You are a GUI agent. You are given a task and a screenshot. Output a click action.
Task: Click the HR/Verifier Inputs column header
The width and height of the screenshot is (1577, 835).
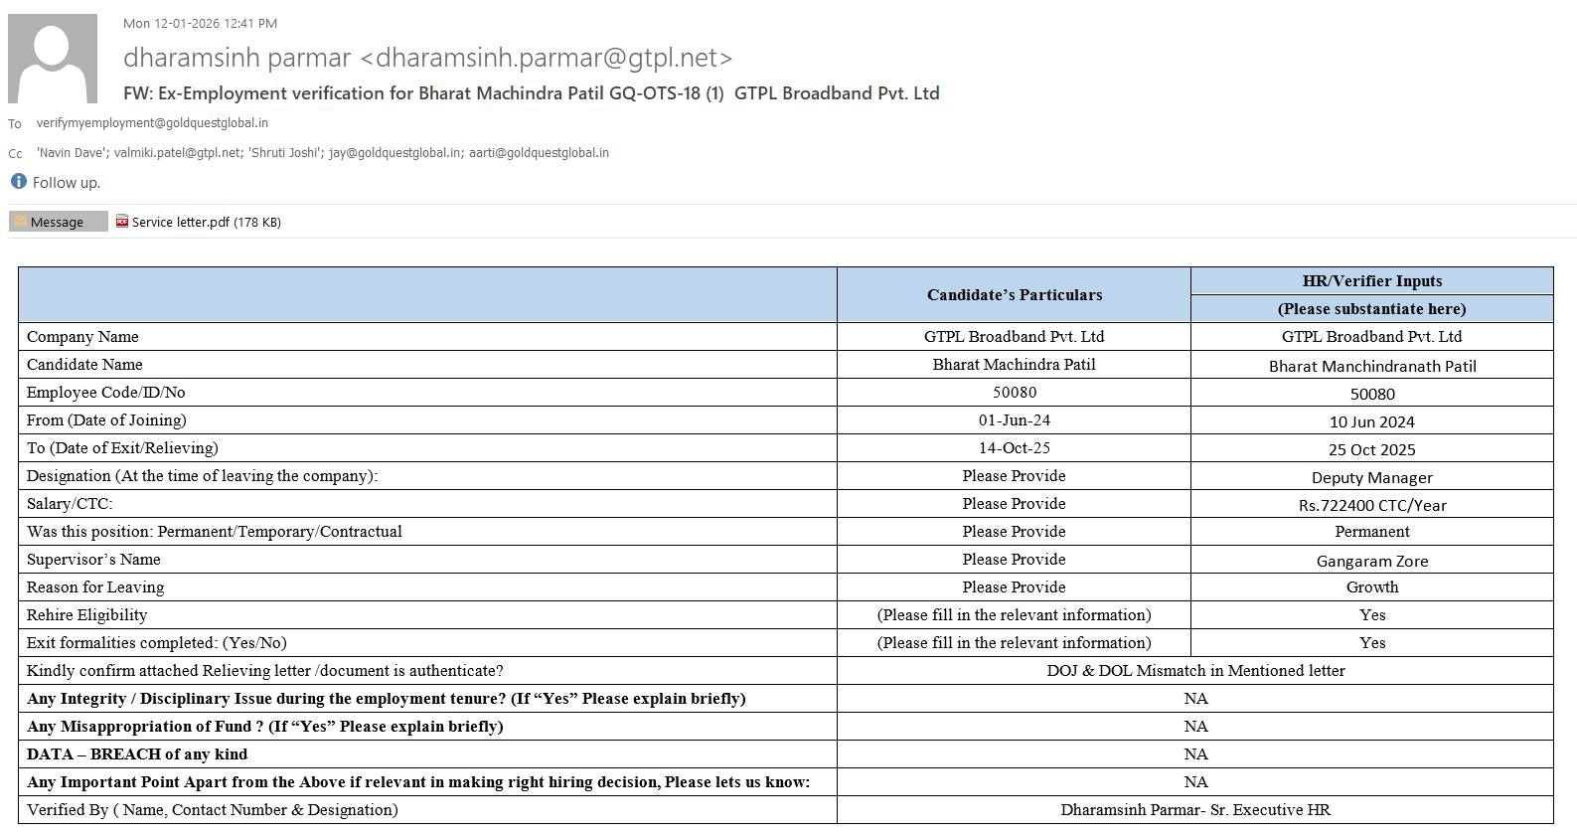click(1372, 281)
